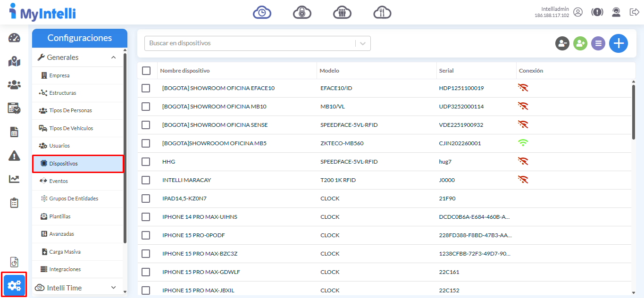Image resolution: width=644 pixels, height=298 pixels.
Task: Click the green add user icon
Action: click(580, 43)
